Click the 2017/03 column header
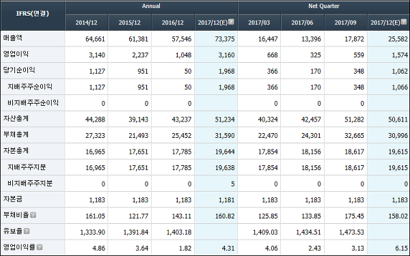This screenshot has width=410, height=256. coord(259,23)
